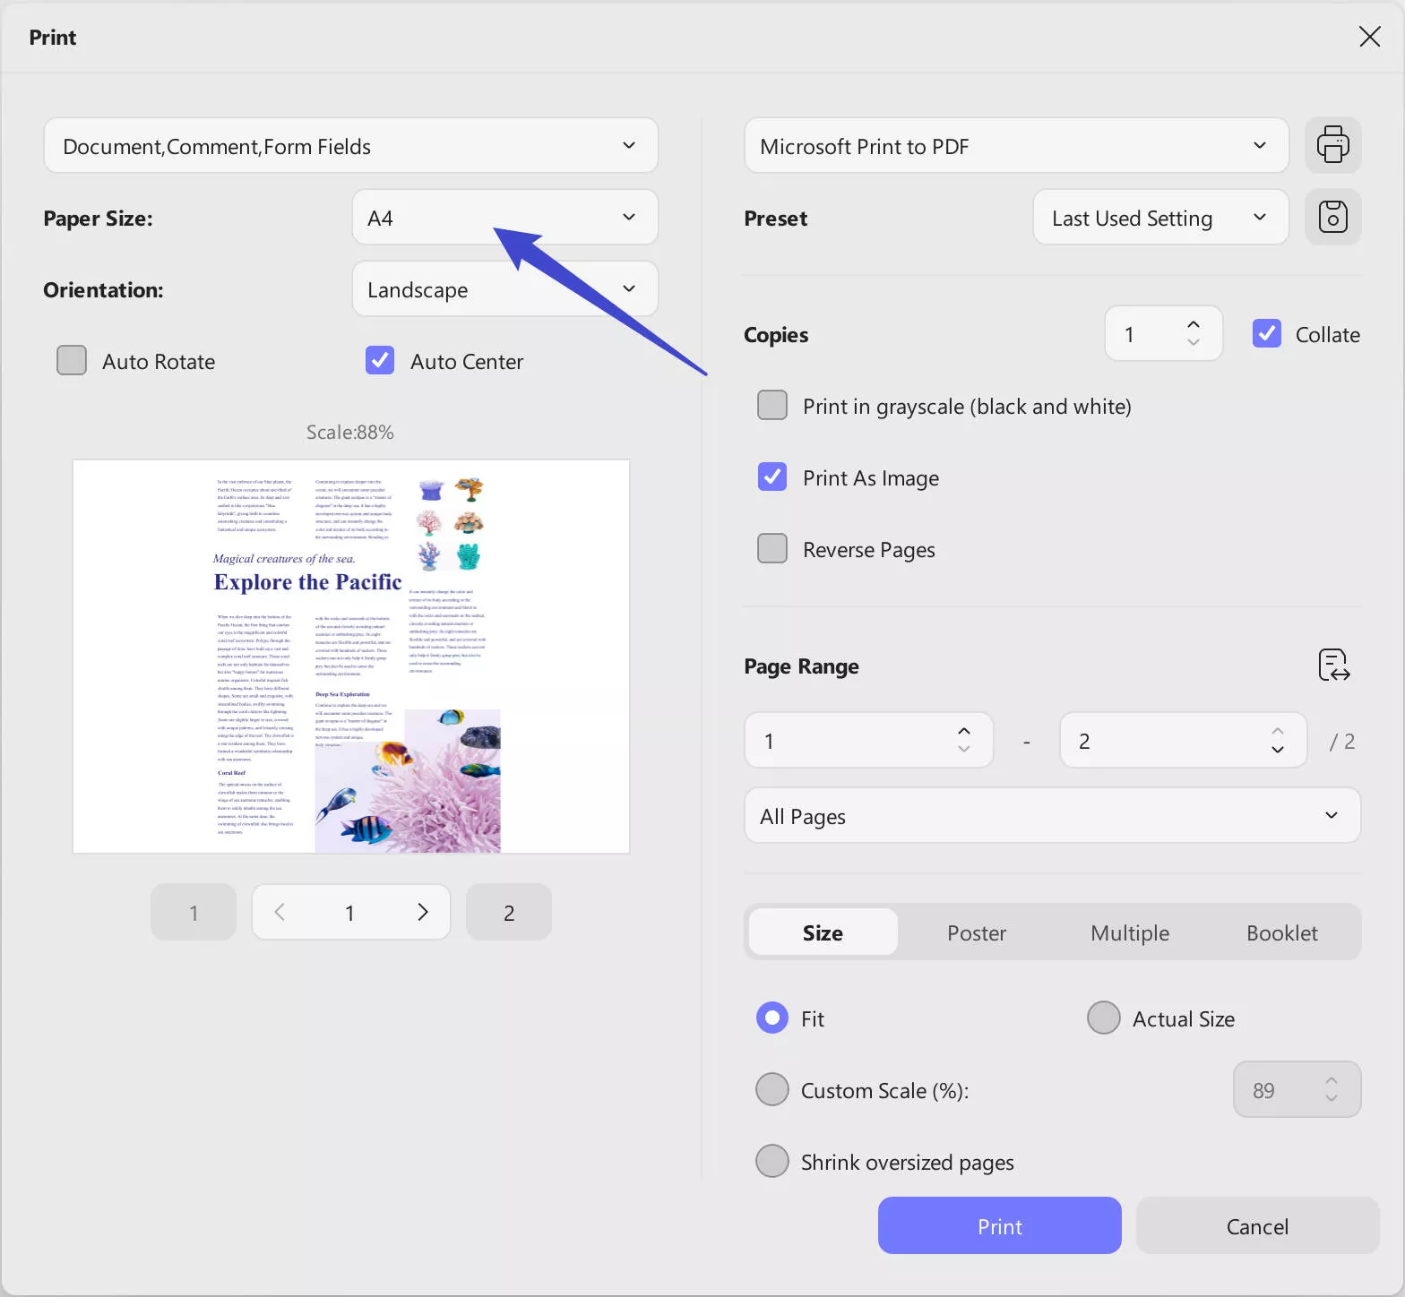Click the document page preview thumbnail

point(351,657)
